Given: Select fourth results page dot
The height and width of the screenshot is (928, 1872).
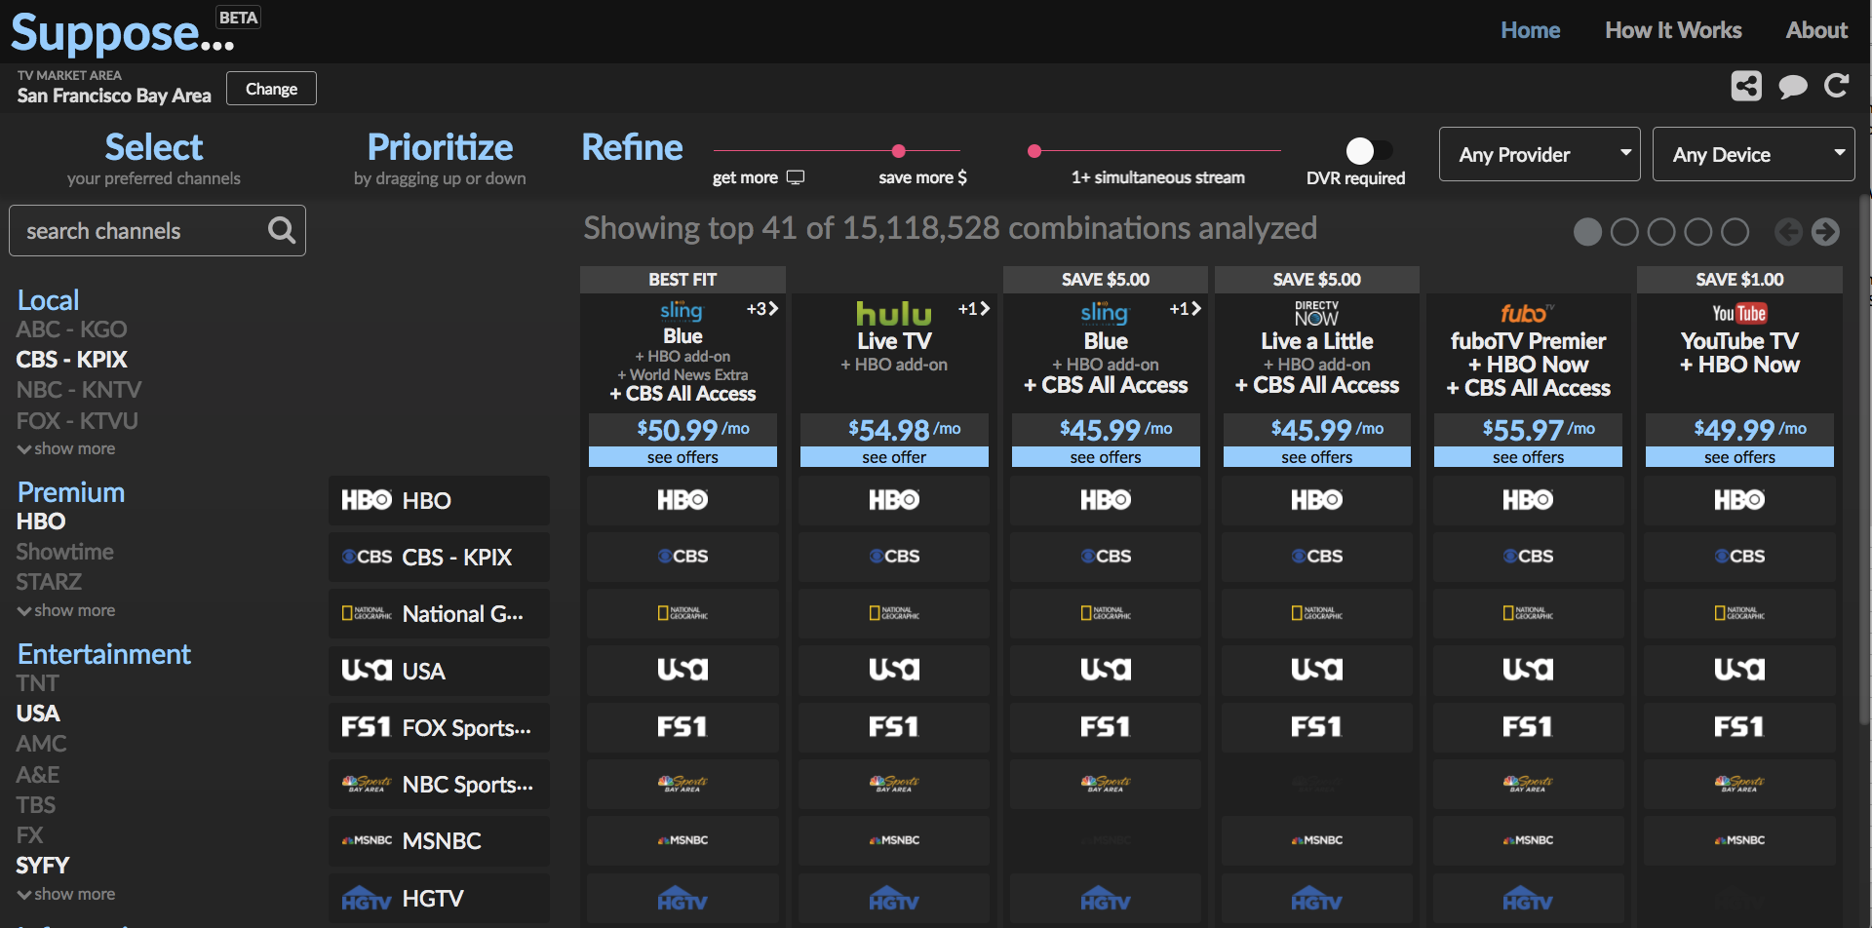Looking at the screenshot, I should pyautogui.click(x=1698, y=232).
